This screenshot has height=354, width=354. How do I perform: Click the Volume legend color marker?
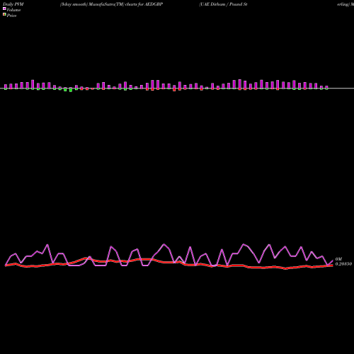click(4, 8)
